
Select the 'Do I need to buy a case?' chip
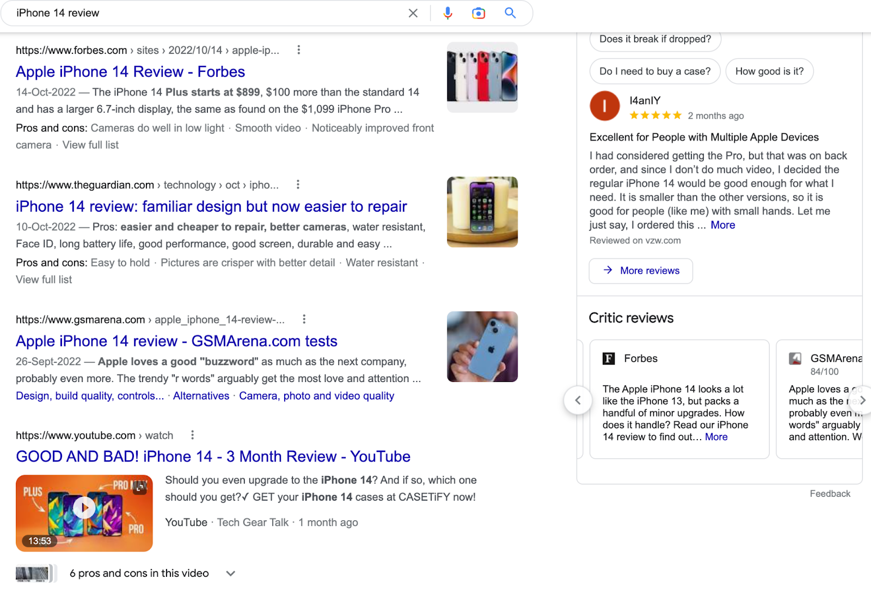pos(655,71)
